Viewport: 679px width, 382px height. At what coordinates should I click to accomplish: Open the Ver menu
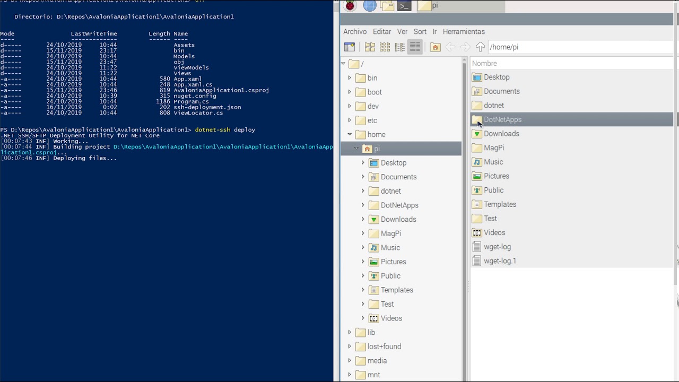[x=402, y=31]
